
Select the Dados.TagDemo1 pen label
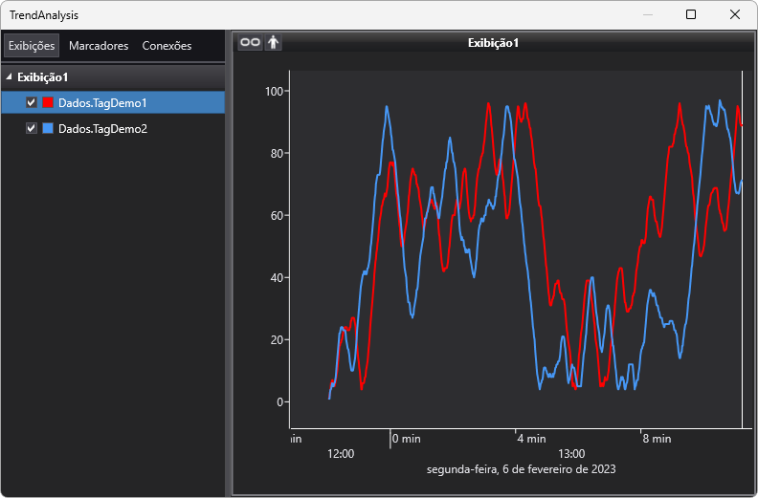pyautogui.click(x=102, y=102)
